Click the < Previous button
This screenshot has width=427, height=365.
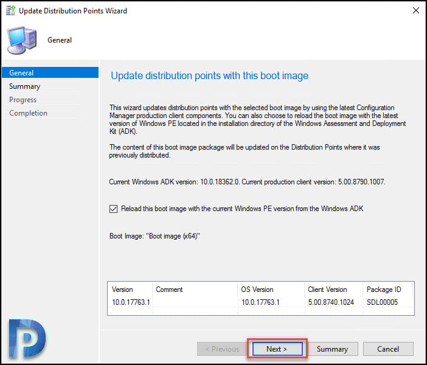(222, 349)
